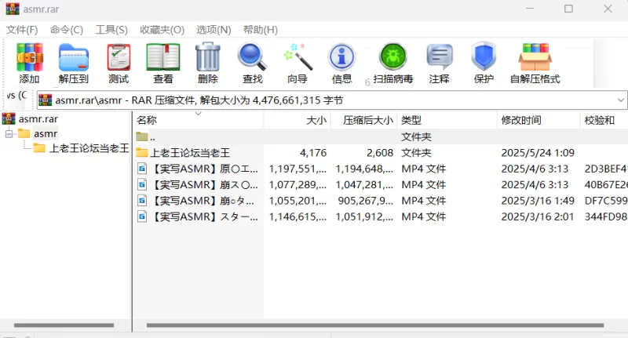This screenshot has width=628, height=338.
Task: Open the 文件(F) menu
Action: coord(22,30)
